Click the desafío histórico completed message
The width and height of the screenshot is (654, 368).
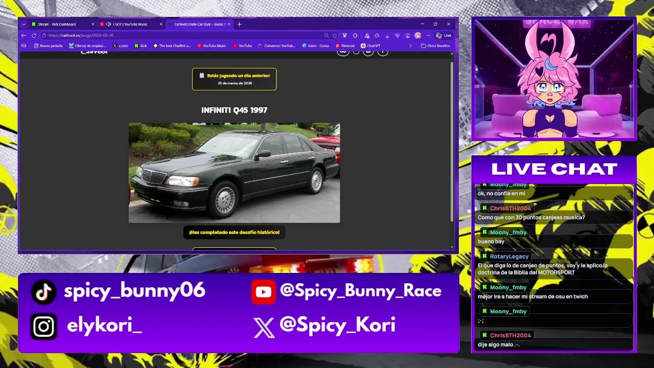[x=235, y=232]
